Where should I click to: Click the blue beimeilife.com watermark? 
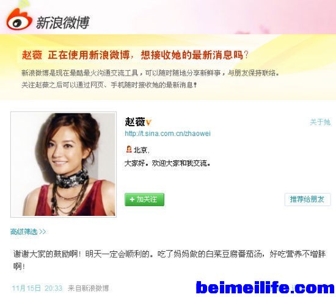tap(265, 288)
